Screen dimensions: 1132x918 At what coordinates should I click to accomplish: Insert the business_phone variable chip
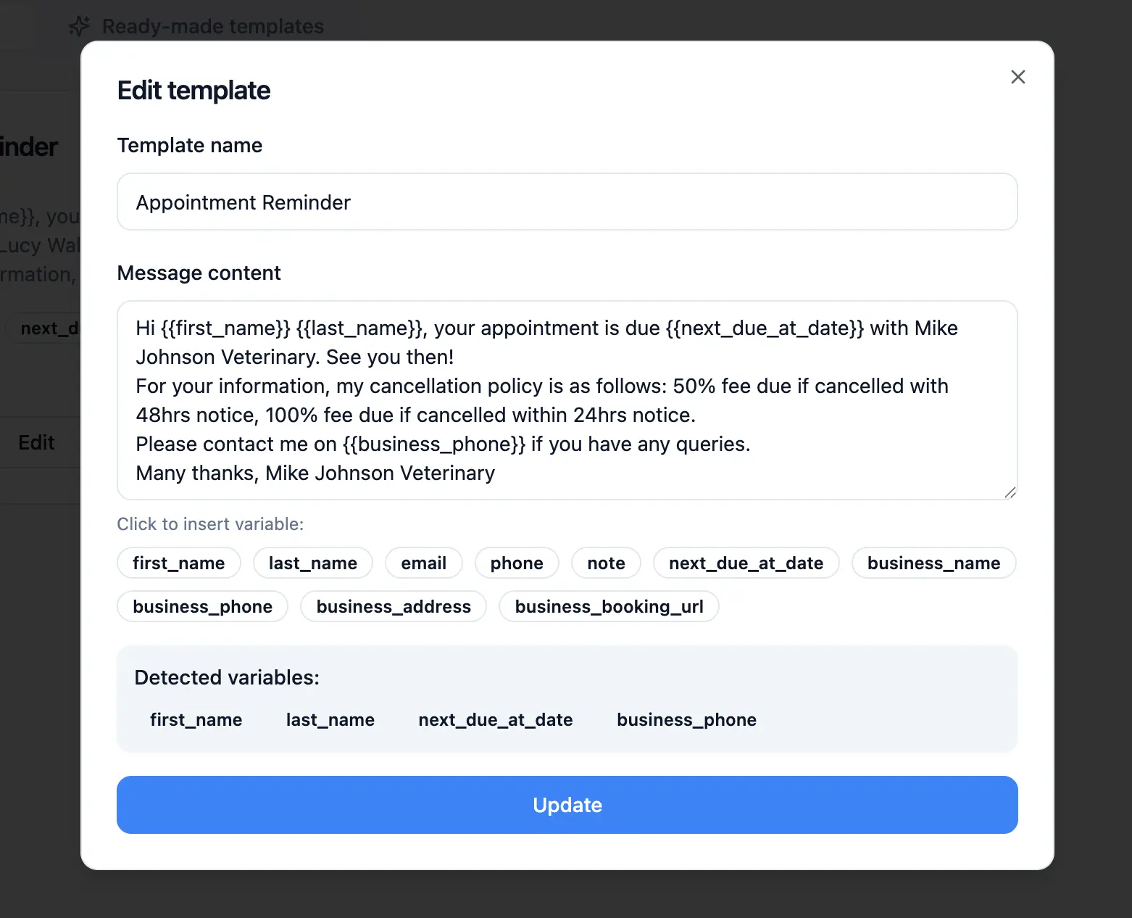[x=202, y=606]
